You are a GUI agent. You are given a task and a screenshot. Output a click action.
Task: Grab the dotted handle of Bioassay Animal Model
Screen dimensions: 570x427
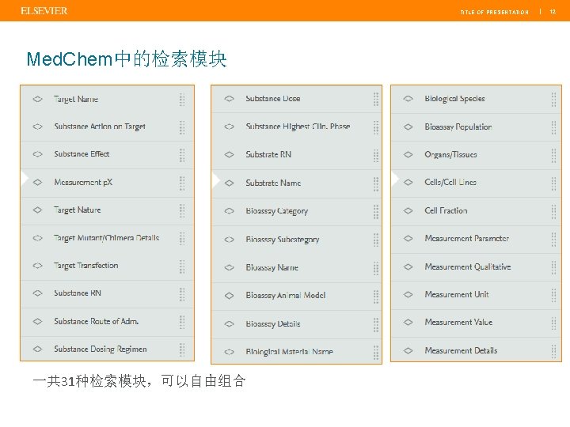376,297
